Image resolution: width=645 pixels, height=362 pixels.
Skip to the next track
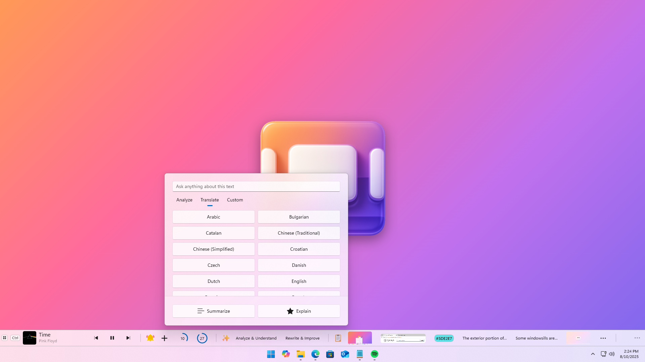(128, 338)
